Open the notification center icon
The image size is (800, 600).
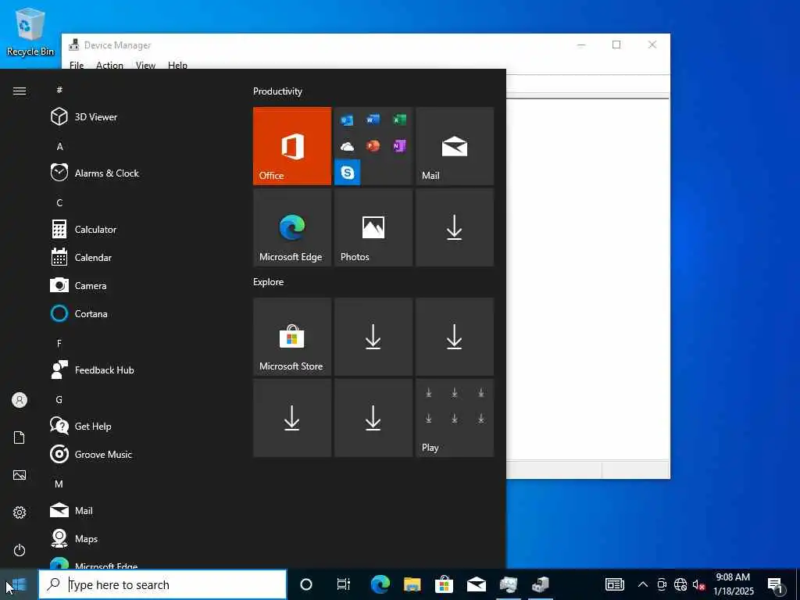775,584
